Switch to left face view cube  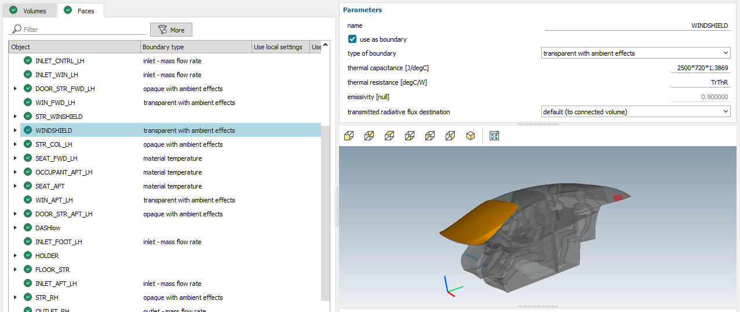[x=430, y=136]
